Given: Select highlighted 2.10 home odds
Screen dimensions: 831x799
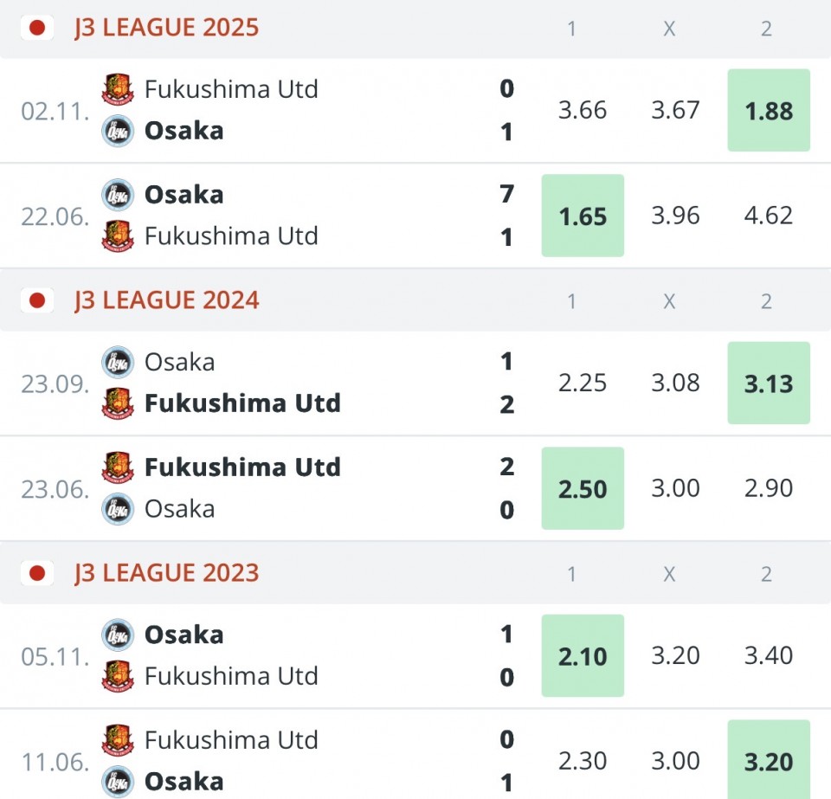Looking at the screenshot, I should pyautogui.click(x=583, y=656).
